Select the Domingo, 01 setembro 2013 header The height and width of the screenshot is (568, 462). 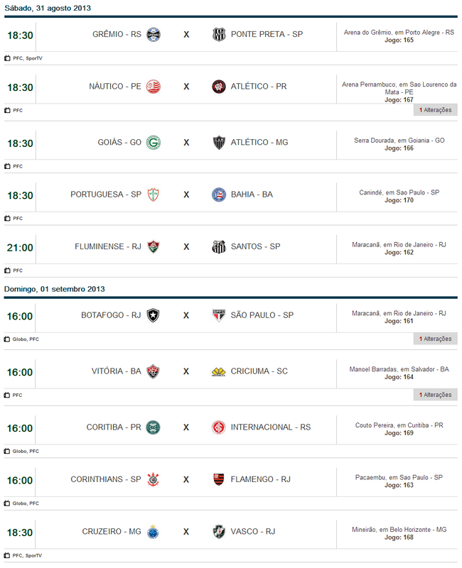[55, 289]
